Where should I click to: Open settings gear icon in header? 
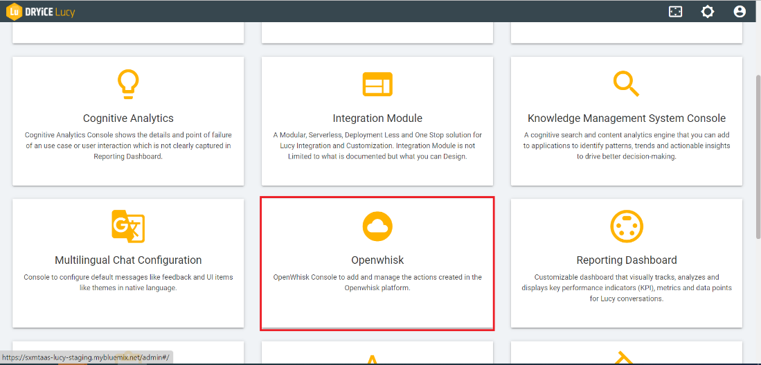(x=707, y=12)
